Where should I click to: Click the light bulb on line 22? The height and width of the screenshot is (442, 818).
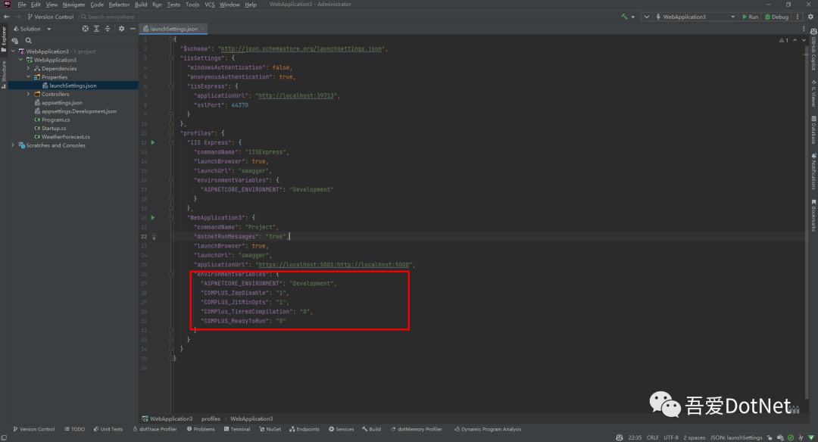154,236
